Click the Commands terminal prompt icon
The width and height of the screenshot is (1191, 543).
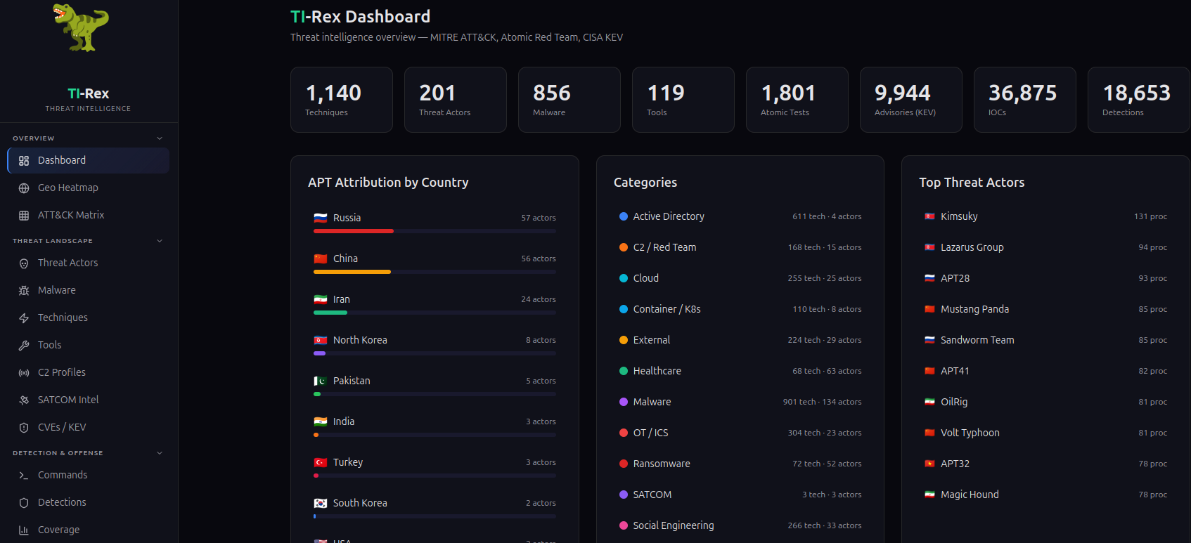24,476
